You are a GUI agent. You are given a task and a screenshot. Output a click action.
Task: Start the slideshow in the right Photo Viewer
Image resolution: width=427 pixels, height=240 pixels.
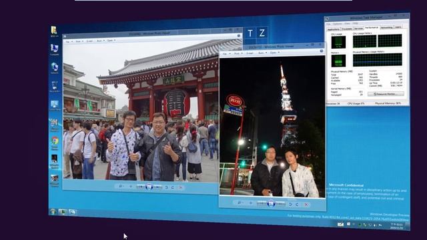(x=271, y=203)
